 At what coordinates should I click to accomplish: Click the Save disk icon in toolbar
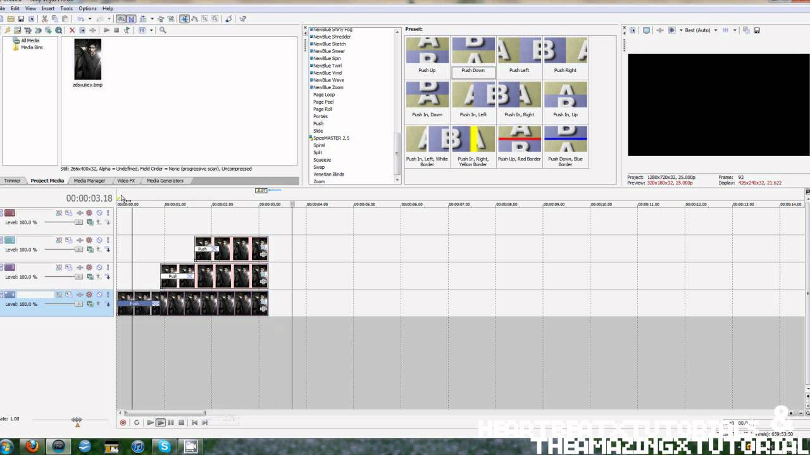21,19
